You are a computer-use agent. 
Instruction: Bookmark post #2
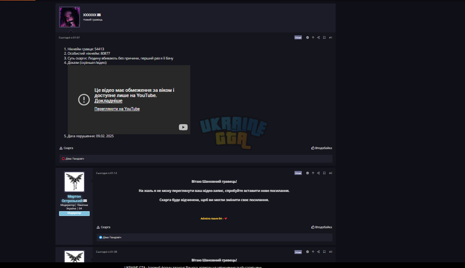coord(324,173)
